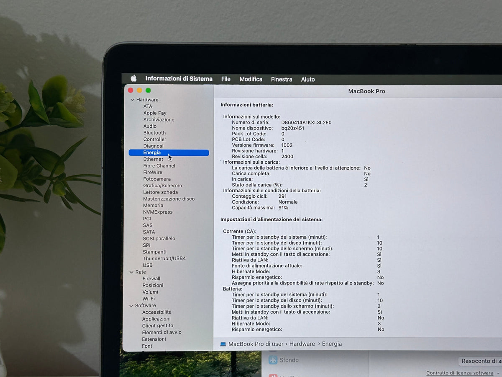Click the Resoconto di sistema button
502x377 pixels.
480,361
